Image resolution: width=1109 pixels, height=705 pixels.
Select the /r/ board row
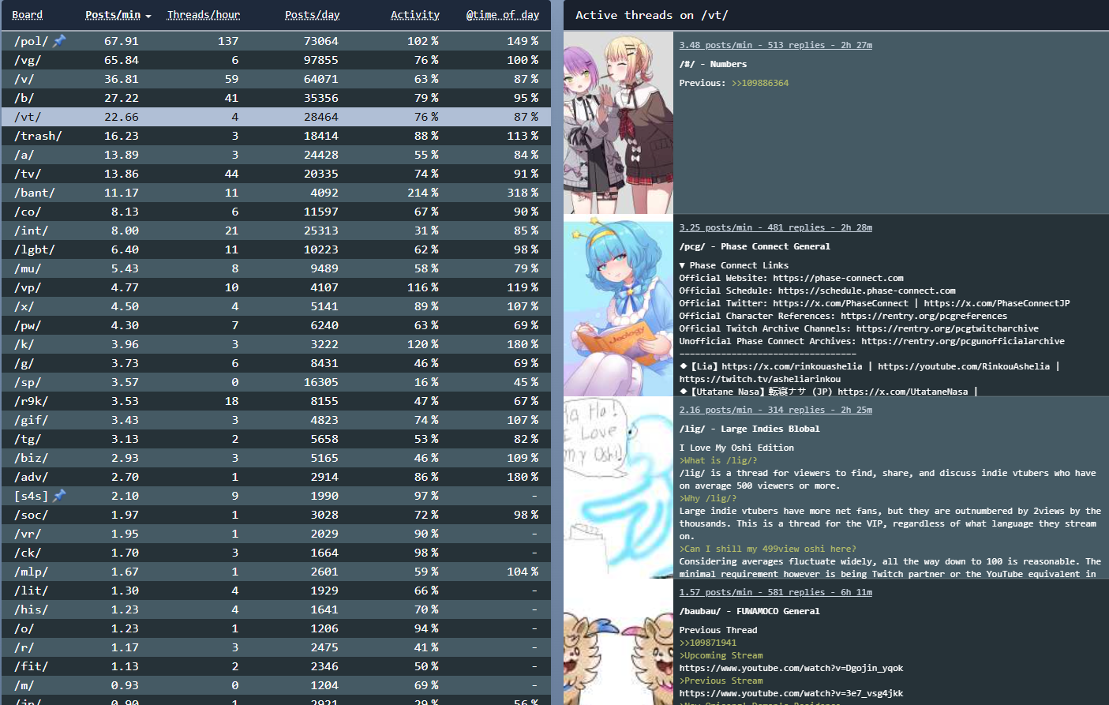276,647
